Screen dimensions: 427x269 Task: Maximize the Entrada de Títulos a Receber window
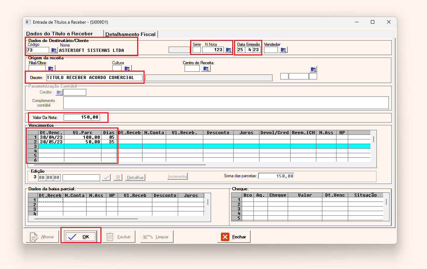(x=373, y=22)
